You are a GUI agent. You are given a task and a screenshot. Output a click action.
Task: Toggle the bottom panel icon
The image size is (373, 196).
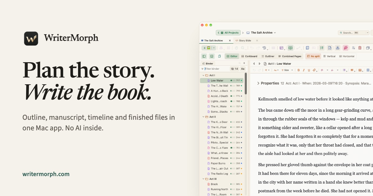(x=212, y=56)
